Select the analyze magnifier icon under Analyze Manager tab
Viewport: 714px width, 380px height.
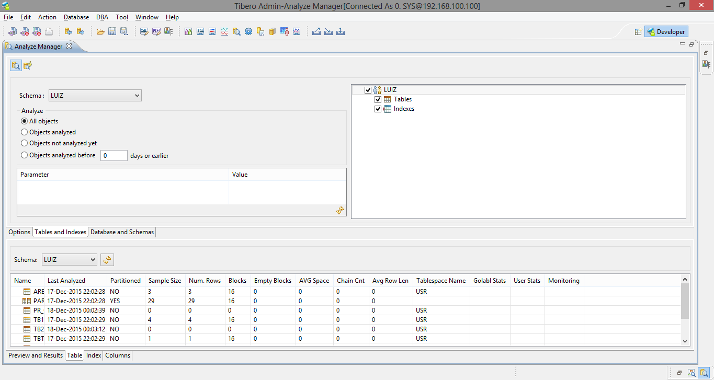click(16, 65)
